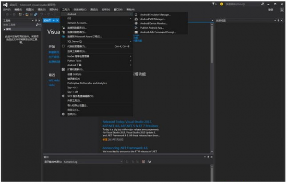The height and width of the screenshot is (184, 288).
Task: Expand the Python Tools submenu arrow
Action: [131, 61]
